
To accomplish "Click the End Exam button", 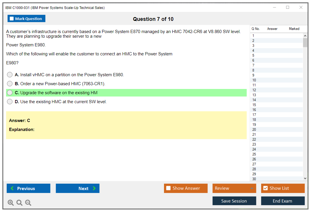I will 283,201.
